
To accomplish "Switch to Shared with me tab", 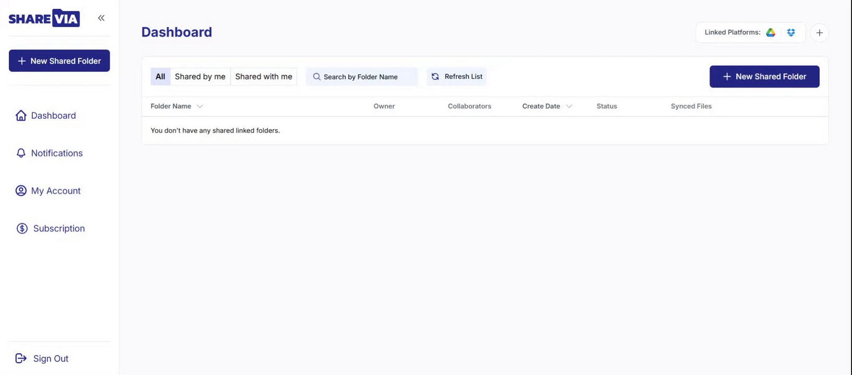I will (263, 77).
